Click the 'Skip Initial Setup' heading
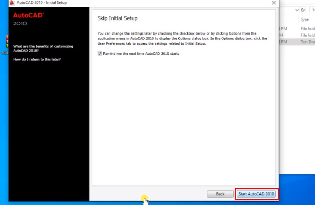This screenshot has height=205, width=315. tap(117, 18)
